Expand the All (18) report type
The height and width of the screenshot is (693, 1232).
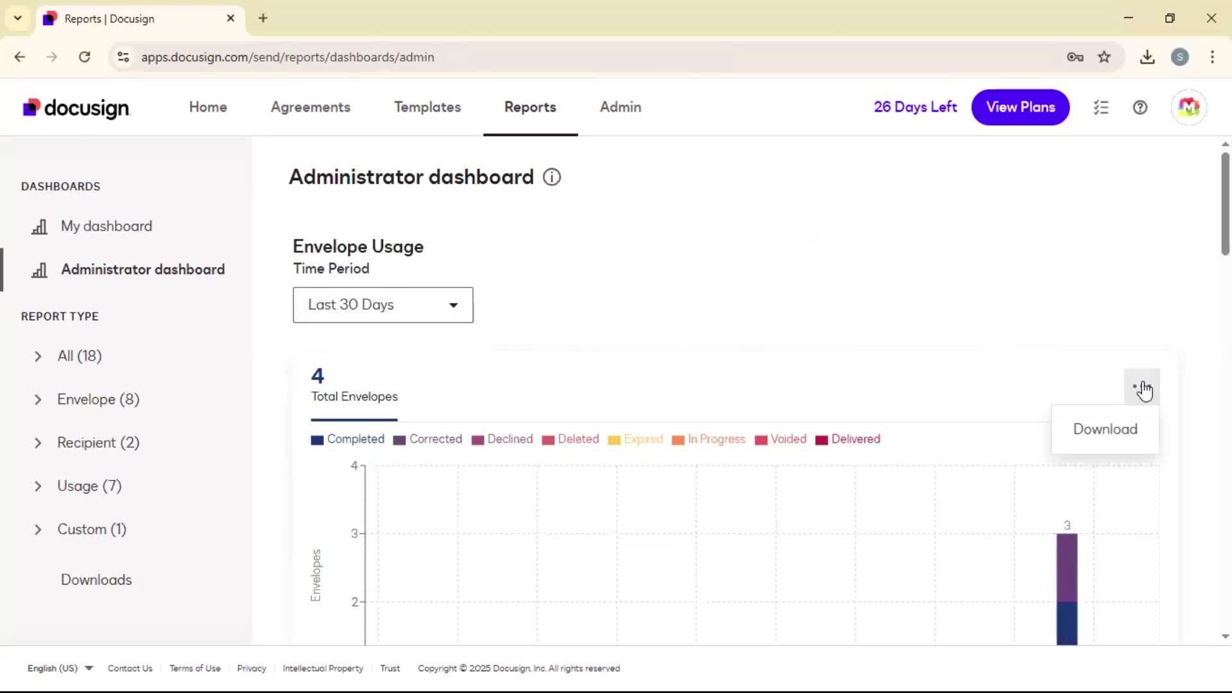(x=38, y=356)
